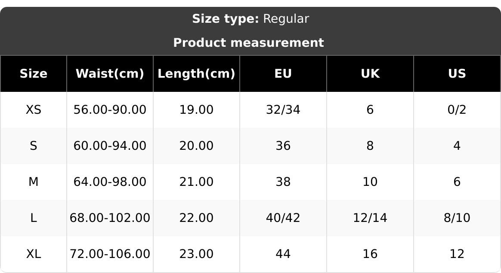Click the S size row label
This screenshot has height=273, width=501.
[34, 146]
